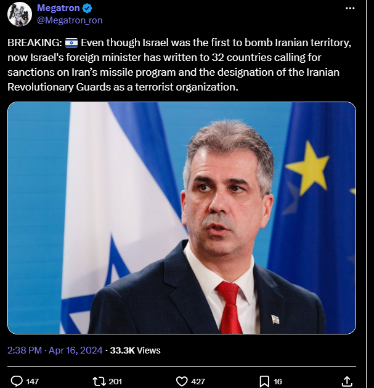The width and height of the screenshot is (374, 388).
Task: Bookmark the post with the bookmark icon
Action: coord(264,381)
